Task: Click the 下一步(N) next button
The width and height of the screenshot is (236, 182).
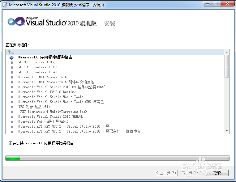Action: pos(192,173)
